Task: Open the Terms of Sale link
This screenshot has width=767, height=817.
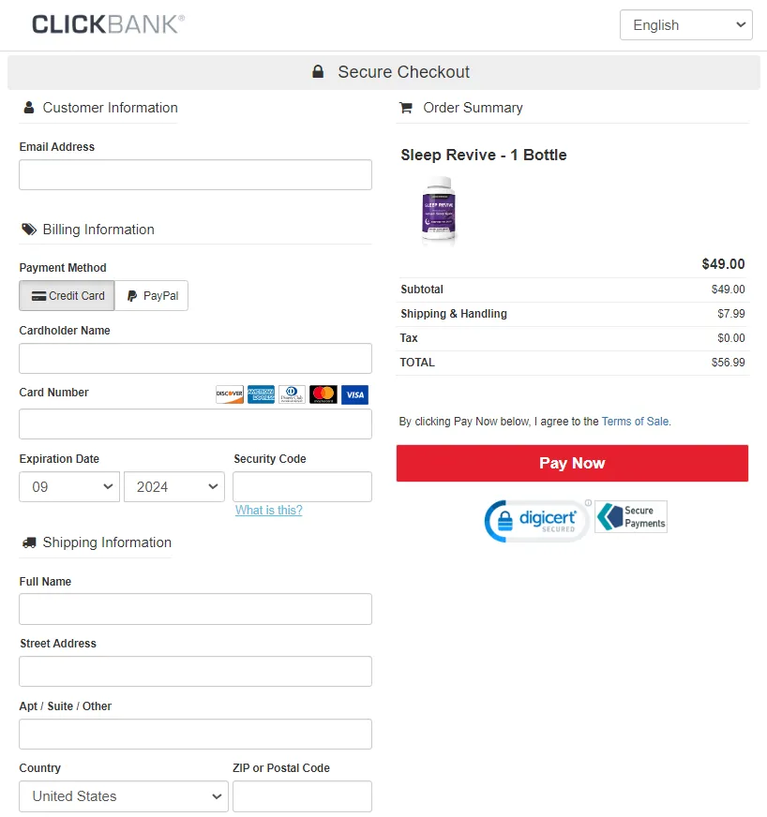Action: point(635,421)
